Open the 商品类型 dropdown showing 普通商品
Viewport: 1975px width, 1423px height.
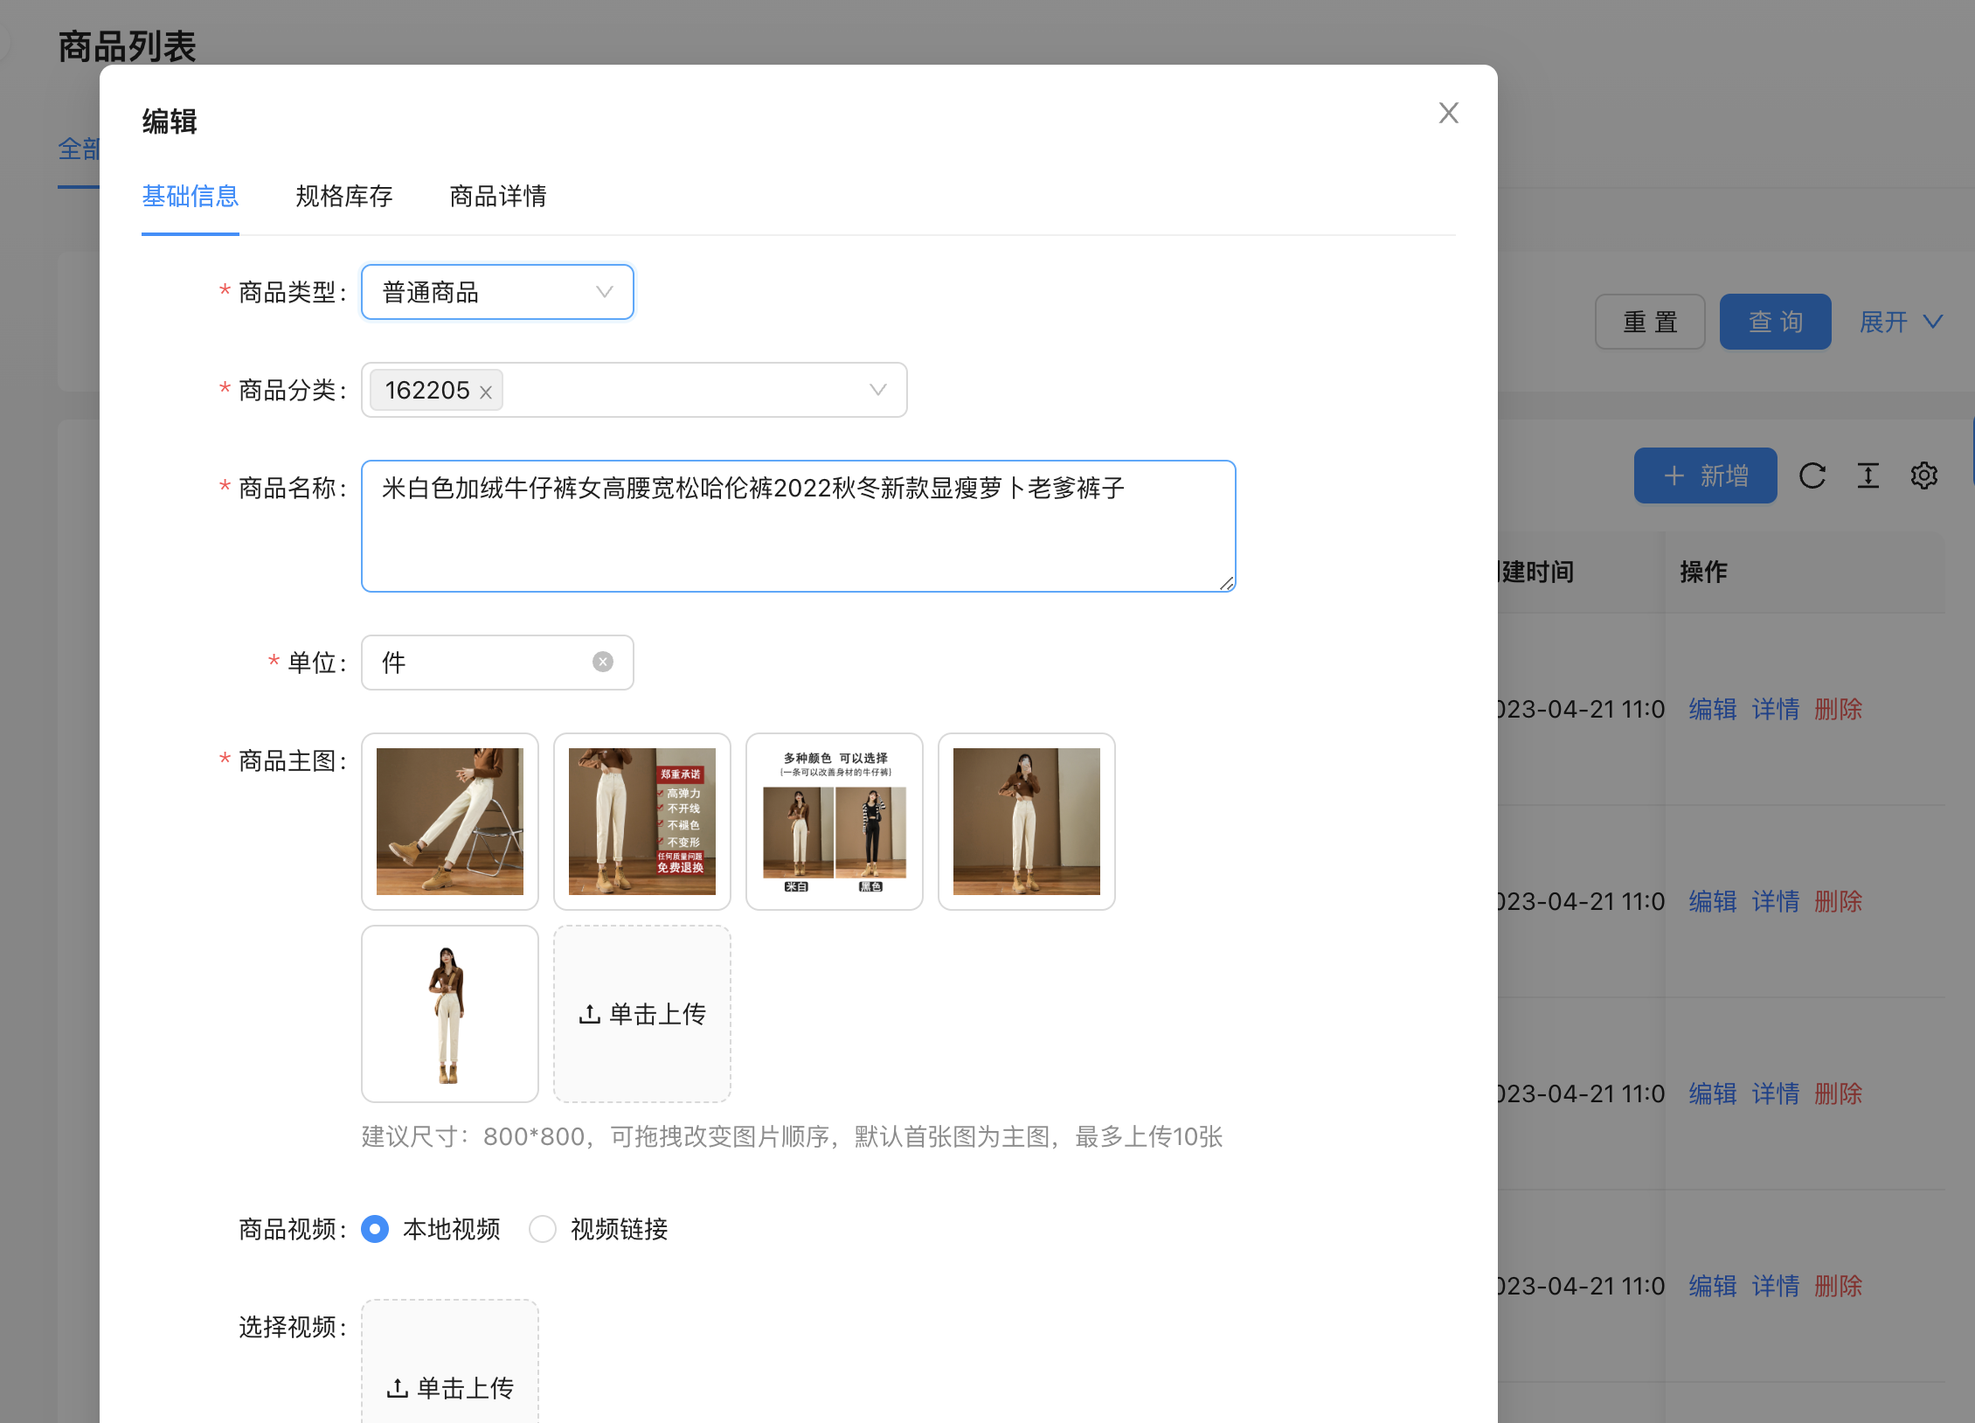click(x=497, y=292)
